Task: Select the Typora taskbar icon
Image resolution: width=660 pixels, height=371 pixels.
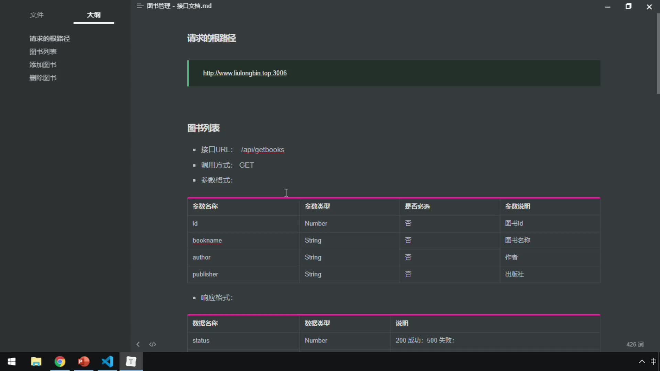Action: coord(131,361)
